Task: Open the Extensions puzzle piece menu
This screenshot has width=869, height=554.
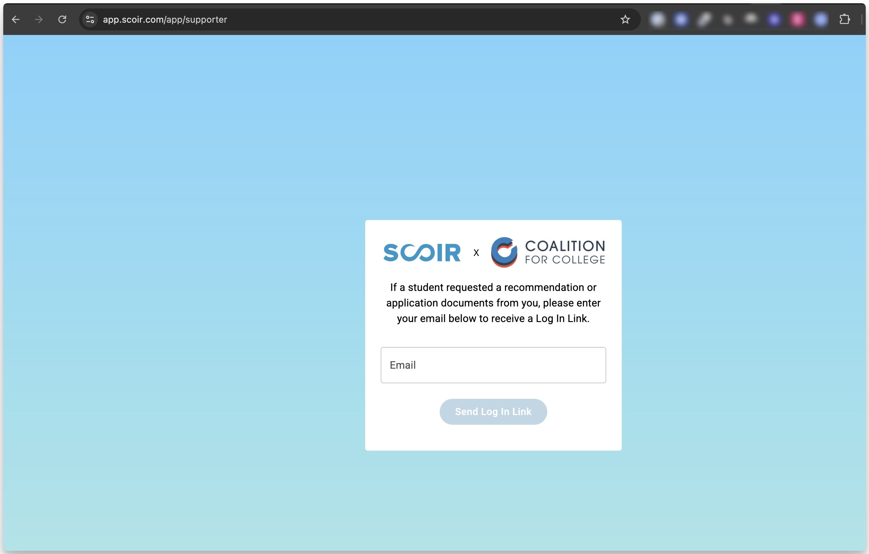Action: coord(844,19)
